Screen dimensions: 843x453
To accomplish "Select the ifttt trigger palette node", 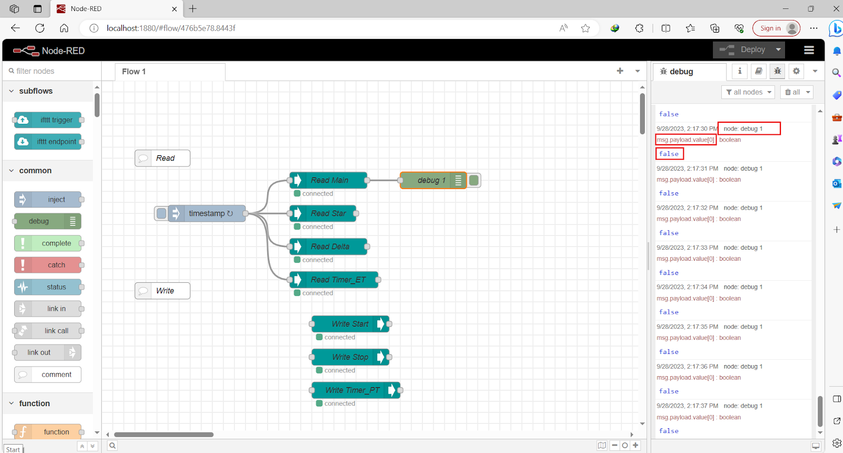I will [x=48, y=120].
